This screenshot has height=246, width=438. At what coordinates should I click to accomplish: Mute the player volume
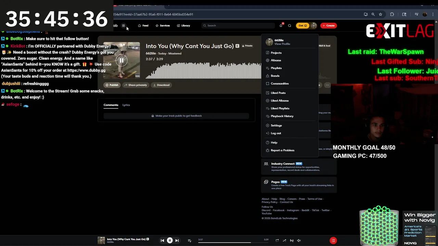click(x=299, y=241)
